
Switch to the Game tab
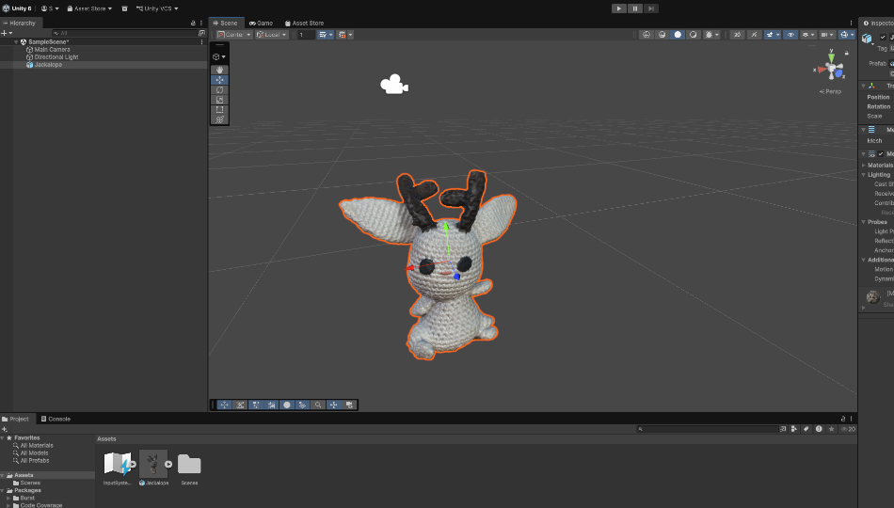point(261,24)
